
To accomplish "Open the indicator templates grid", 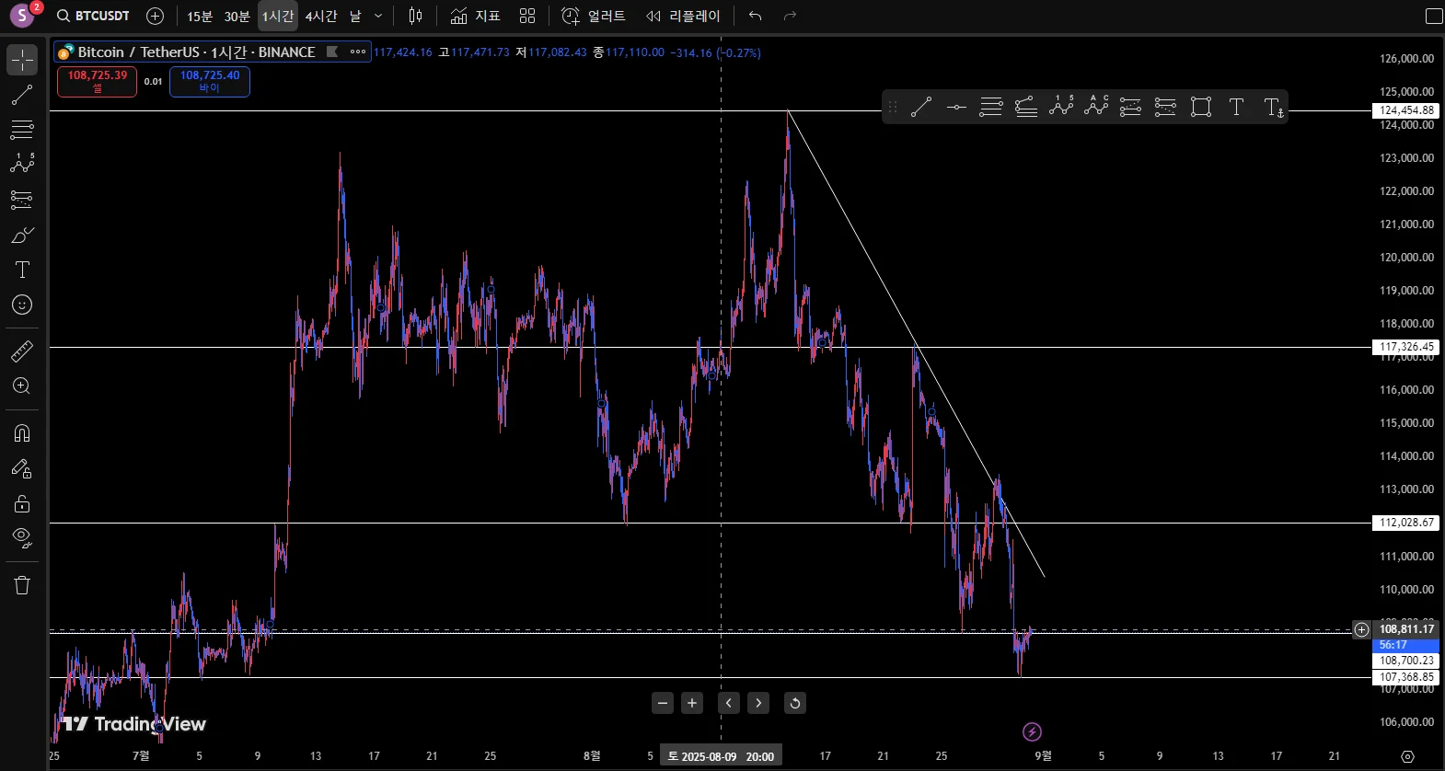I will coord(527,16).
